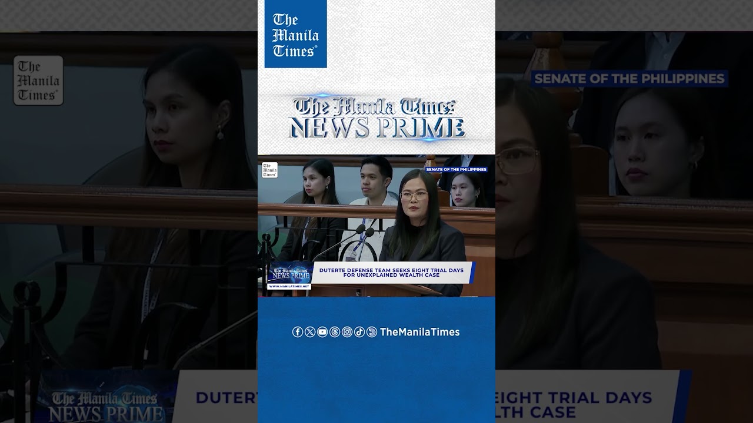Open the YouTube social icon
Screen dimensions: 753x423
322,332
